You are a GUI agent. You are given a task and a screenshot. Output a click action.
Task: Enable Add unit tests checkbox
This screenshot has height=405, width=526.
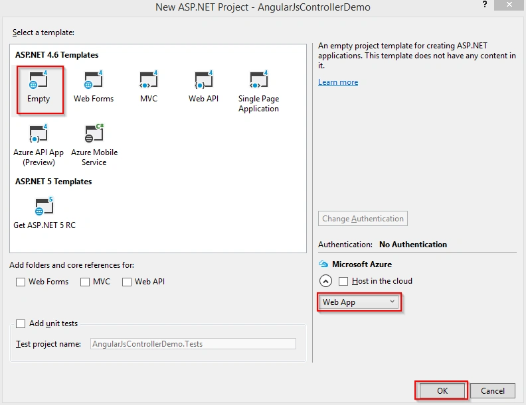click(21, 323)
